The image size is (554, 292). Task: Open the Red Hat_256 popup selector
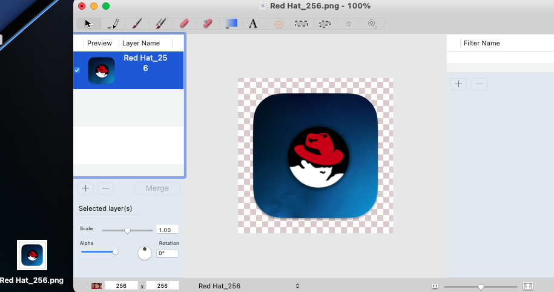point(249,285)
